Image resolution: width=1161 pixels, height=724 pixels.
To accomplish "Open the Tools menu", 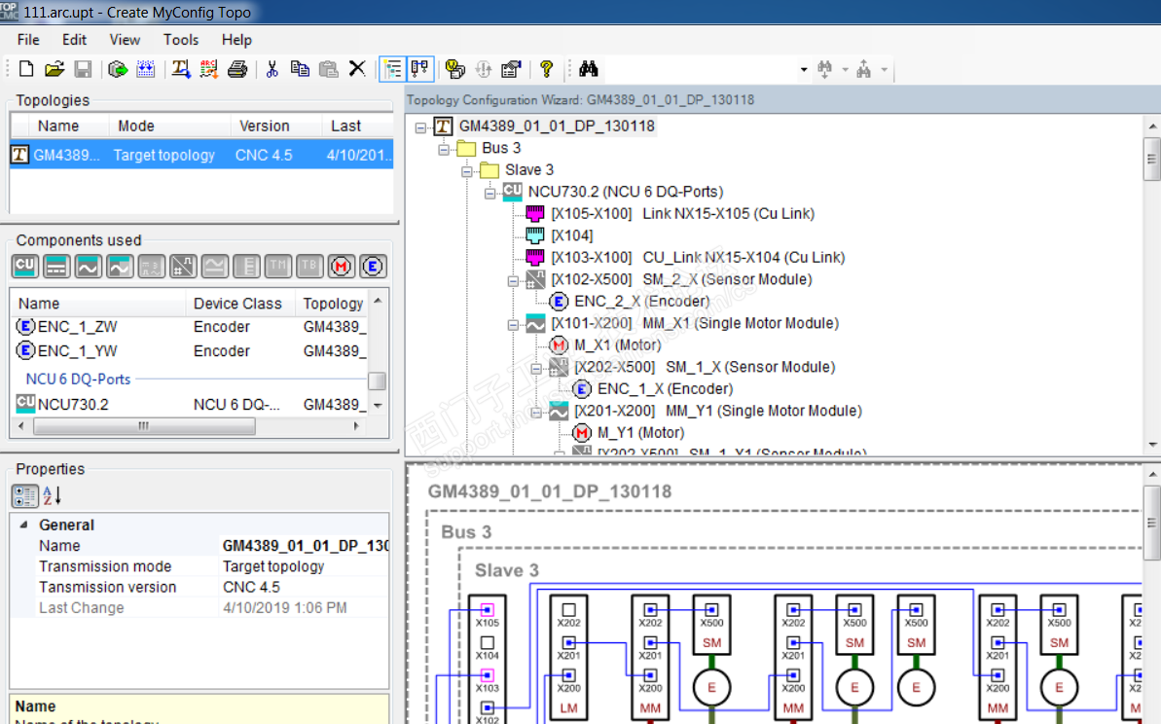I will tap(180, 40).
